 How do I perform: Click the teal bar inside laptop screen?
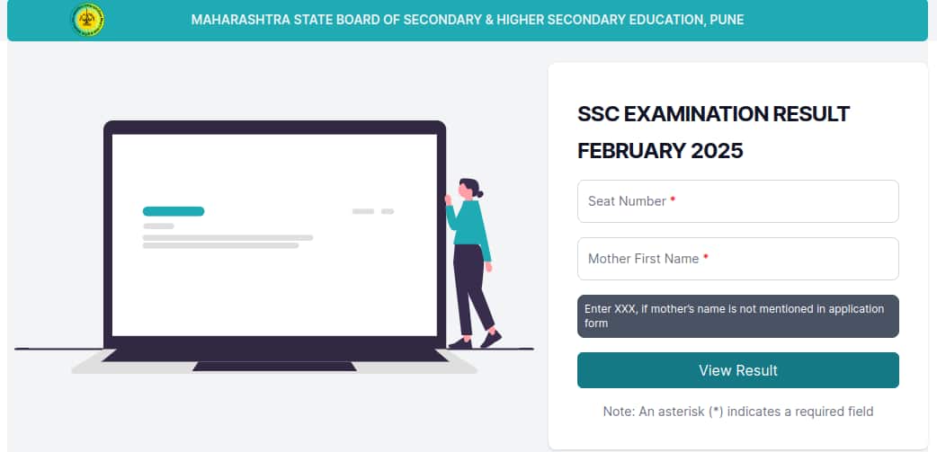[x=174, y=211]
